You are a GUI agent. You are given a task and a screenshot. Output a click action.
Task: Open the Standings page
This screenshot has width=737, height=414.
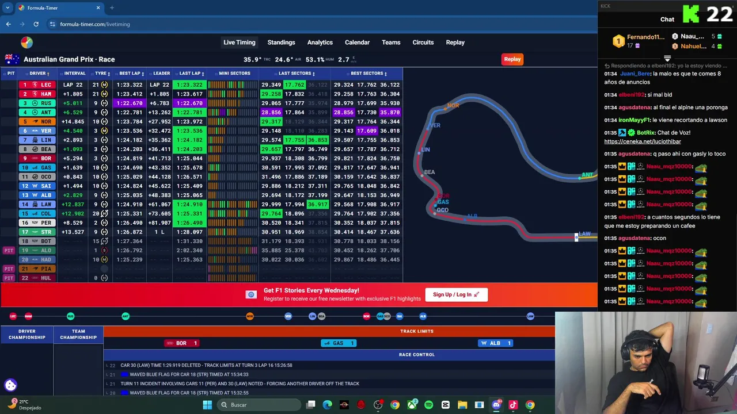[x=281, y=42]
